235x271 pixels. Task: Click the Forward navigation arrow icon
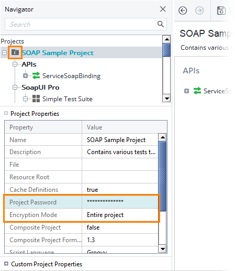coord(199,10)
